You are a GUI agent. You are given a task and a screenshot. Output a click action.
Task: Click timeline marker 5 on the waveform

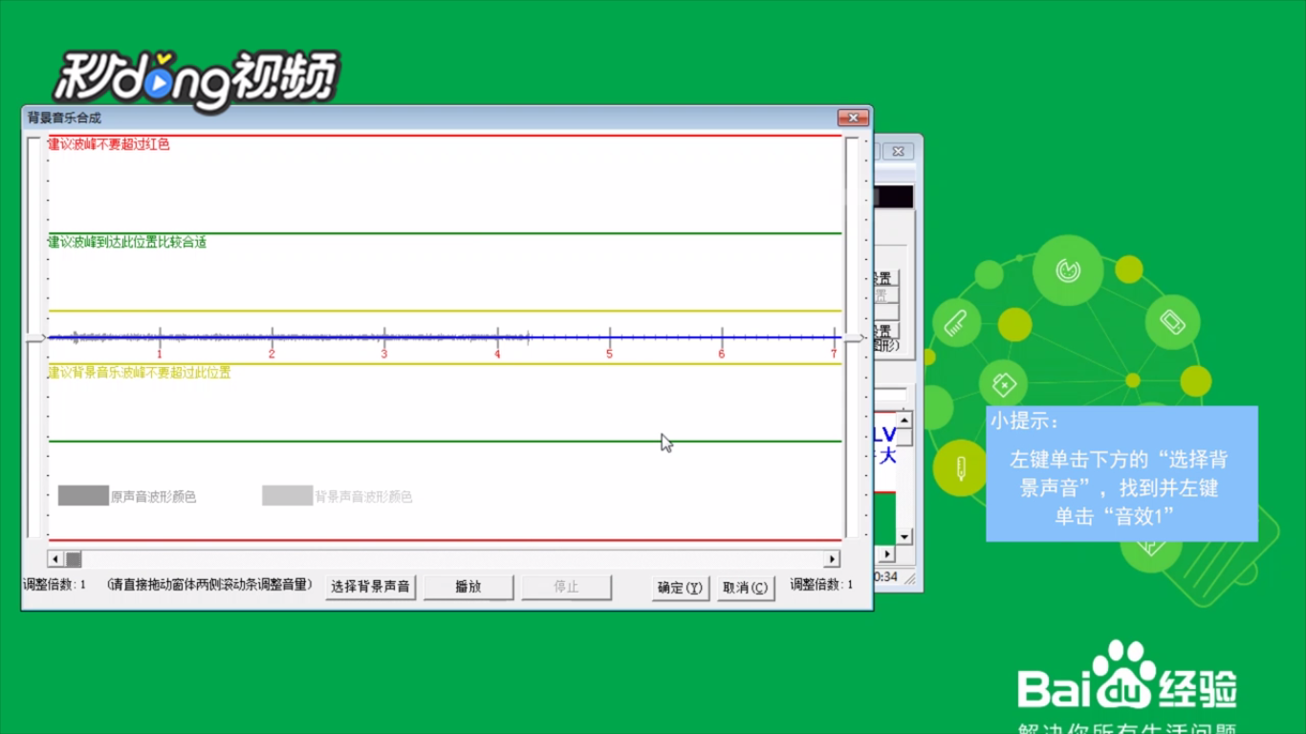tap(609, 354)
